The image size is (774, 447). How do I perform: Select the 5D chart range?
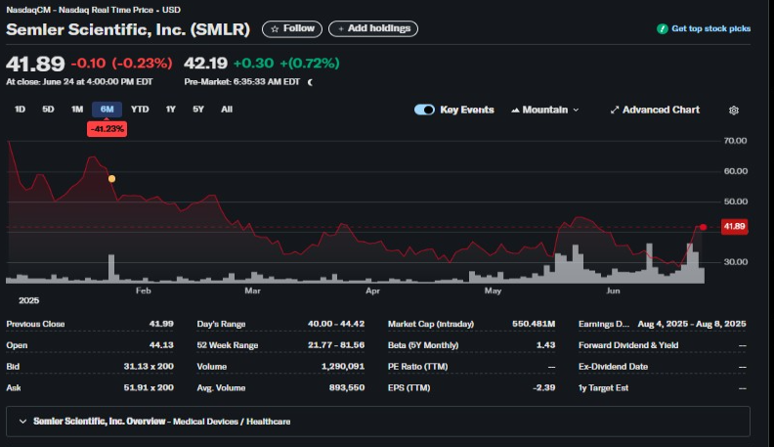(x=48, y=110)
